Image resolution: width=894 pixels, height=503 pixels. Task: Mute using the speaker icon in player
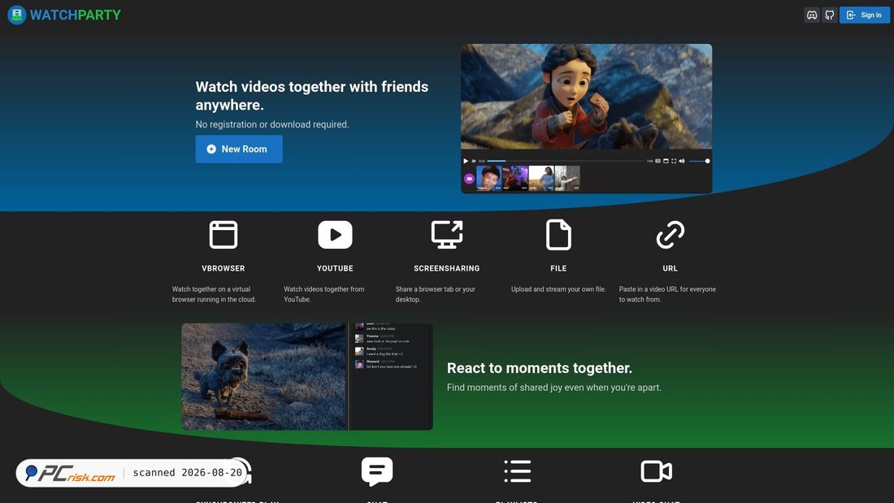pos(682,161)
